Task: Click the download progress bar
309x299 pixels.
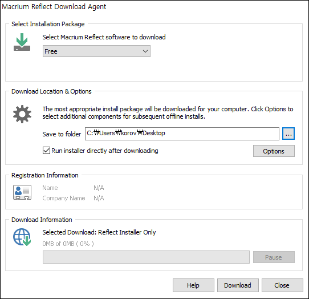Action: (146, 257)
